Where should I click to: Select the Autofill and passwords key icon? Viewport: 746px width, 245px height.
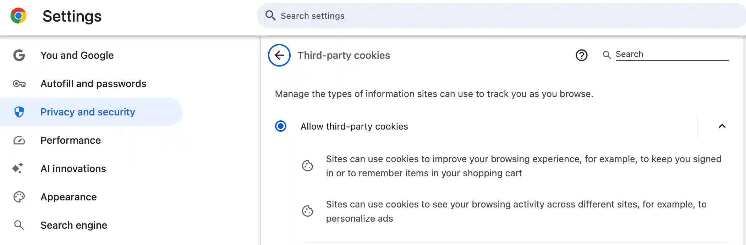(x=20, y=84)
